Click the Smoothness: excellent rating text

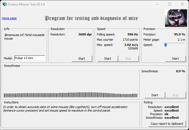coord(162,118)
